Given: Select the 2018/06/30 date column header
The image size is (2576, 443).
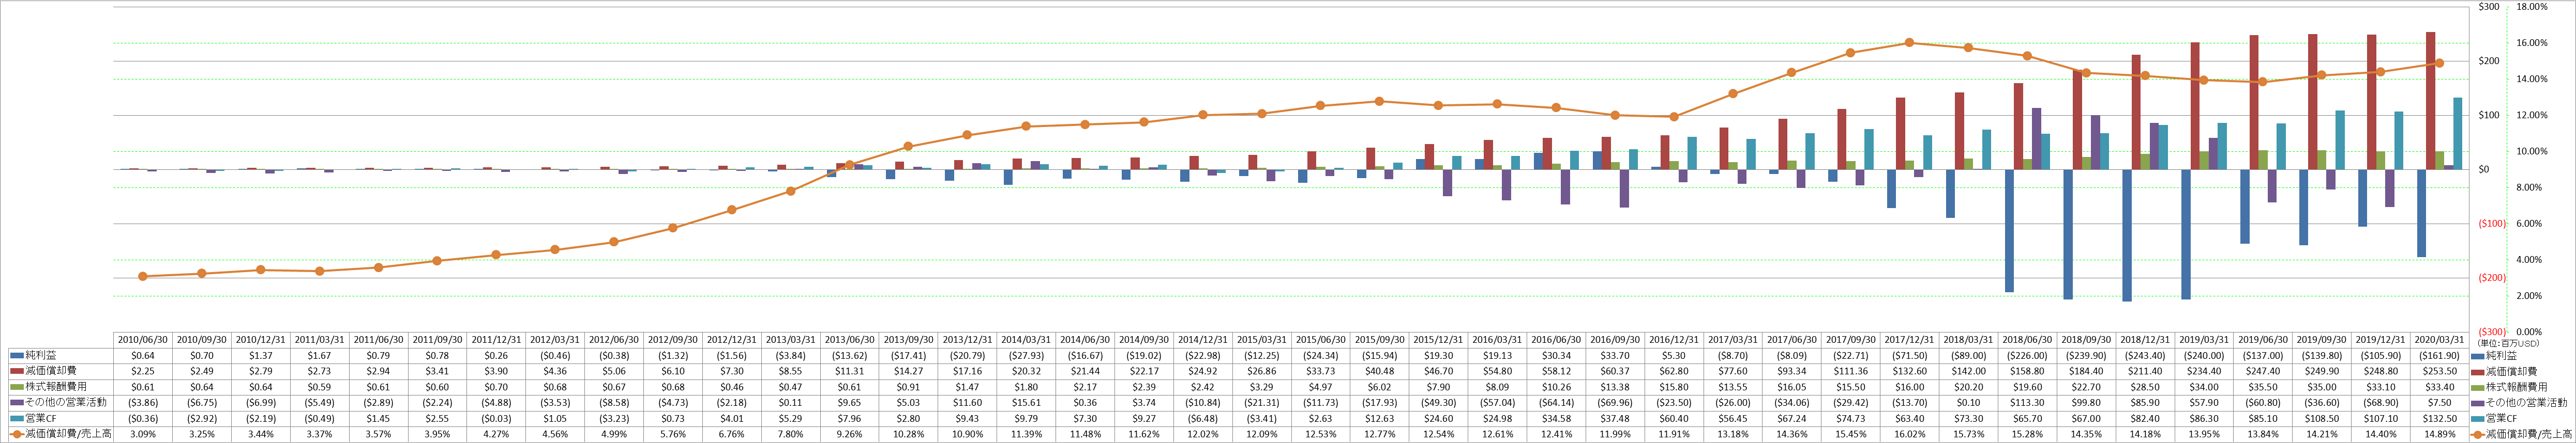Looking at the screenshot, I should [x=2027, y=339].
